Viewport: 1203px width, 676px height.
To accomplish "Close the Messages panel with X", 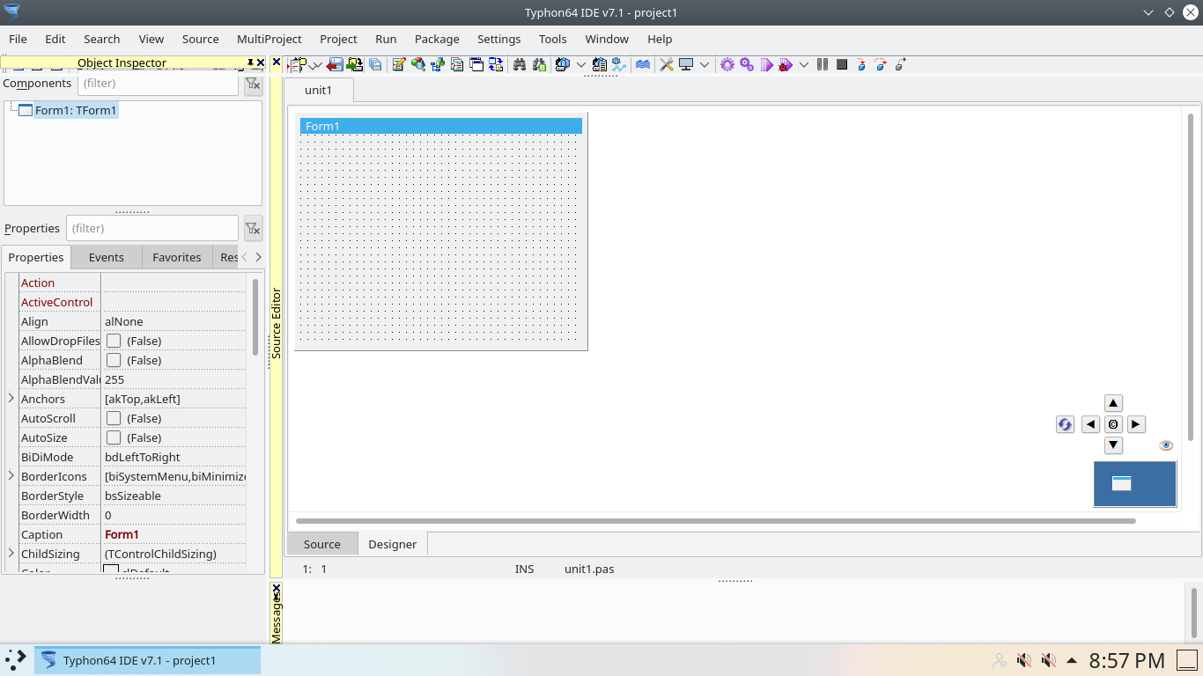I will pos(277,587).
